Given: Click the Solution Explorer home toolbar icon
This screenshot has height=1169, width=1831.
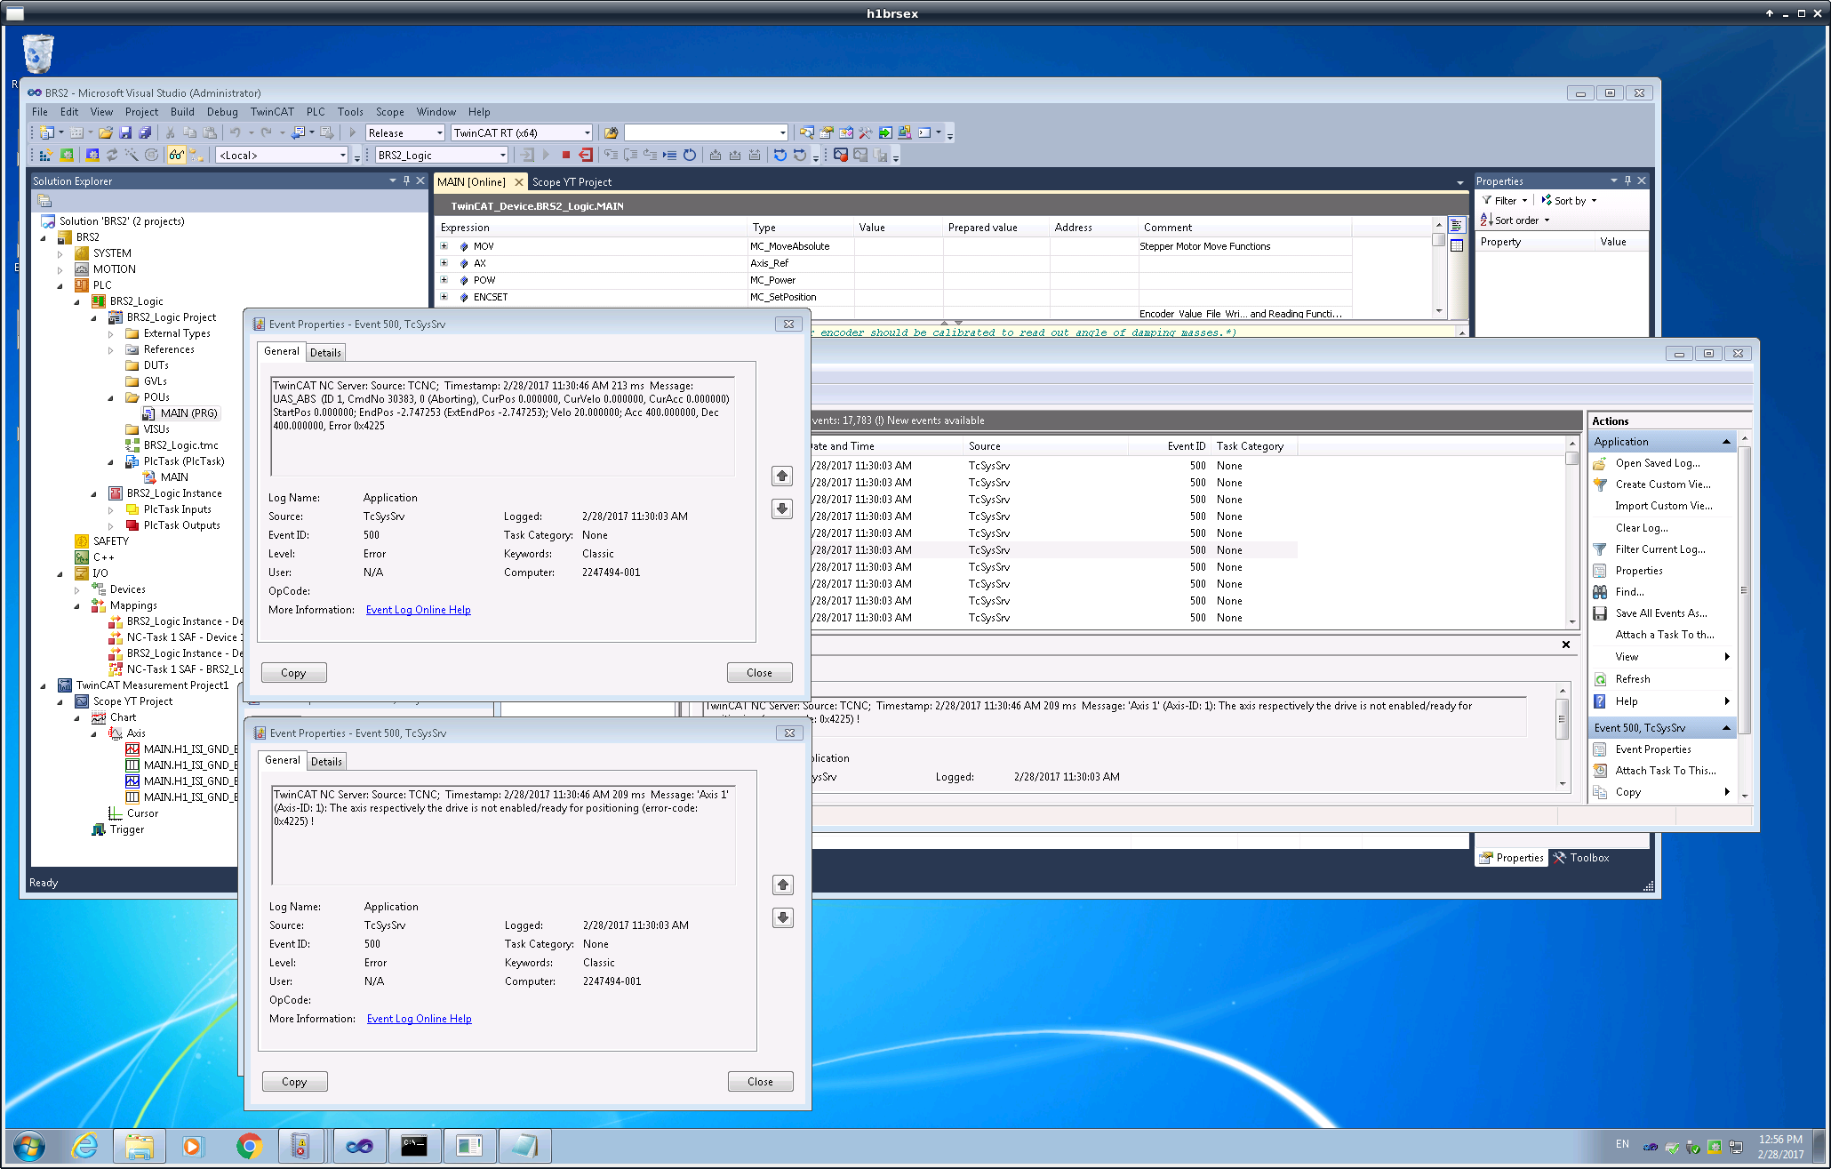Looking at the screenshot, I should (x=44, y=202).
